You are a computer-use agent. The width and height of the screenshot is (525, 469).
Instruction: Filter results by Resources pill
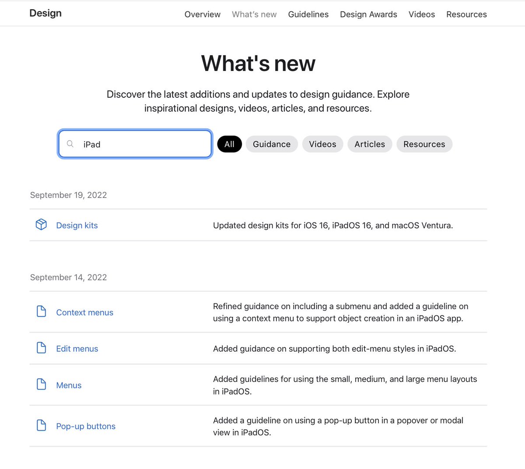(424, 144)
